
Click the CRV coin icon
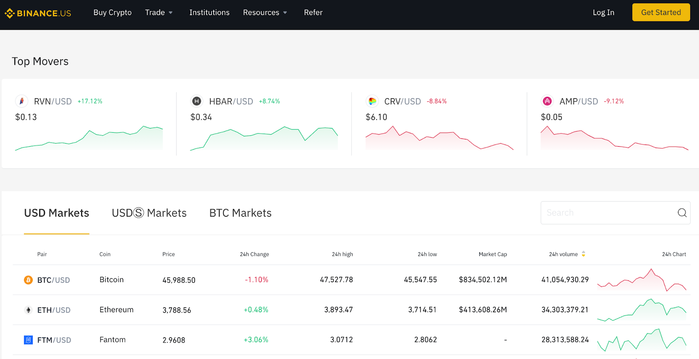[x=372, y=101]
